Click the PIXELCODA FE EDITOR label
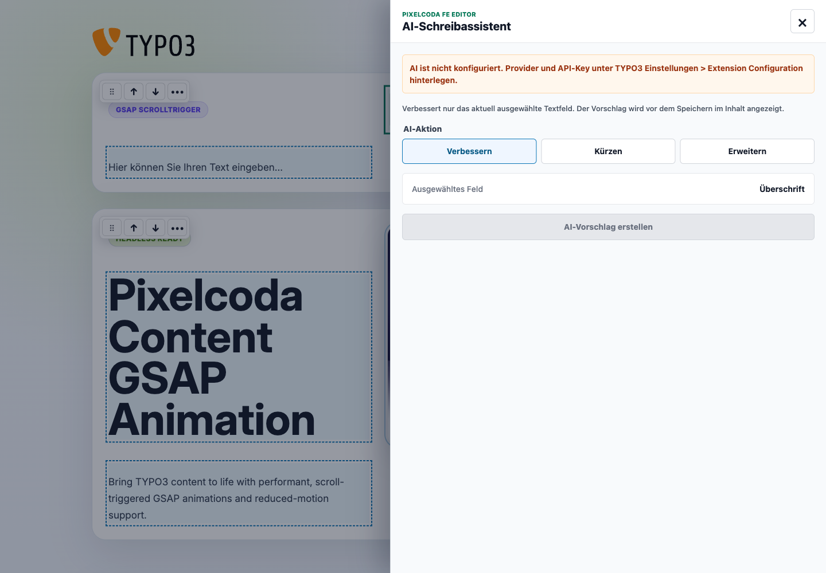The width and height of the screenshot is (826, 573). 439,14
